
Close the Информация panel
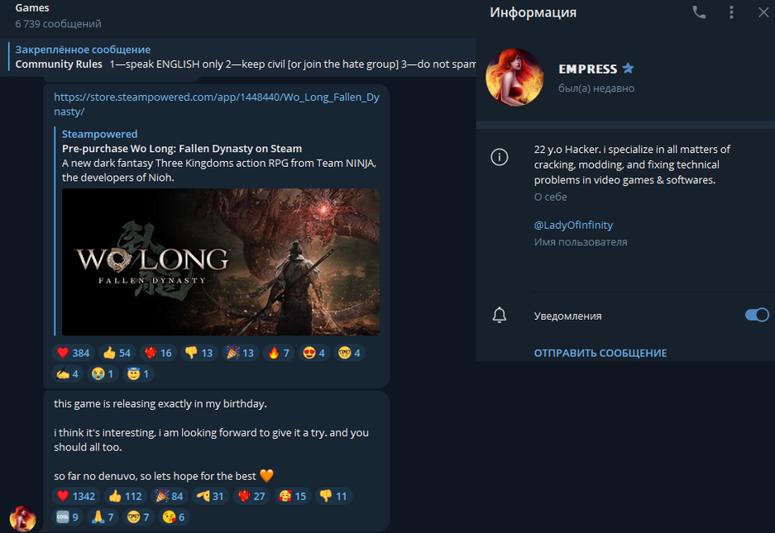763,12
